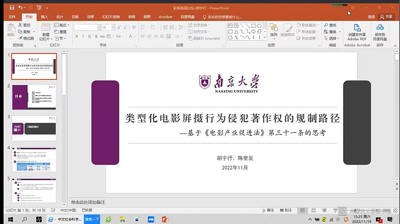Select the right arrow shape in gallery
Screen dimensions: 400x224
pos(254,31)
